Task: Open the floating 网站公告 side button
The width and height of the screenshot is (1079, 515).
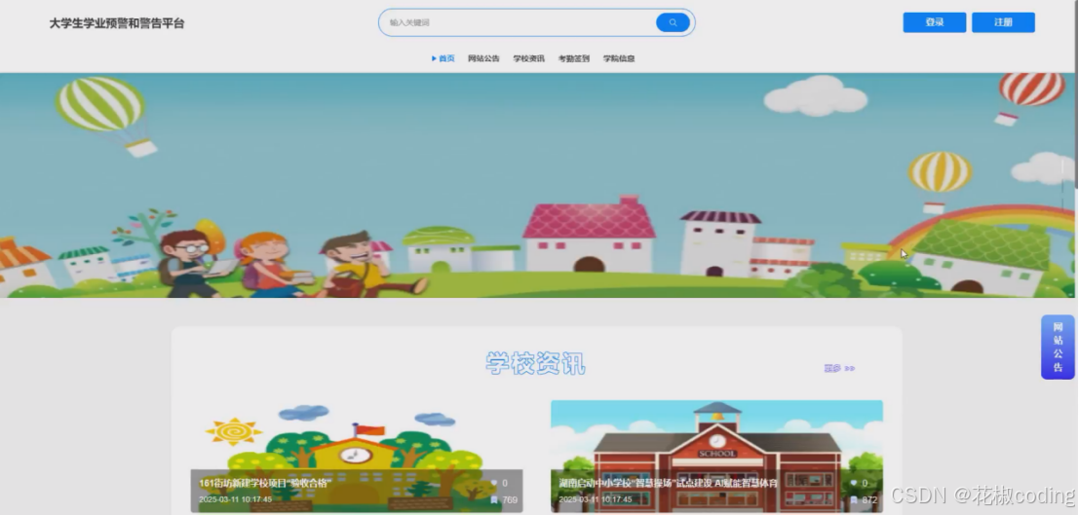Action: pos(1058,347)
